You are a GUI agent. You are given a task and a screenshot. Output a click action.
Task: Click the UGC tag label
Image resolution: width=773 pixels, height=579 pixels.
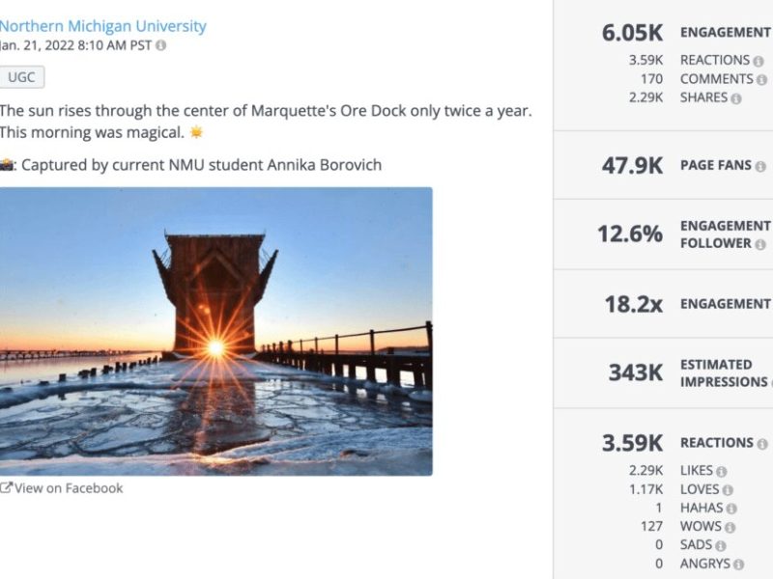click(21, 78)
